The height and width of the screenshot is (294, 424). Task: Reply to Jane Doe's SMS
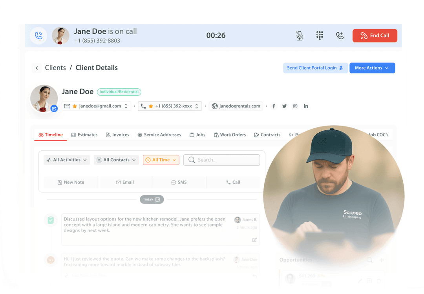tap(254, 276)
